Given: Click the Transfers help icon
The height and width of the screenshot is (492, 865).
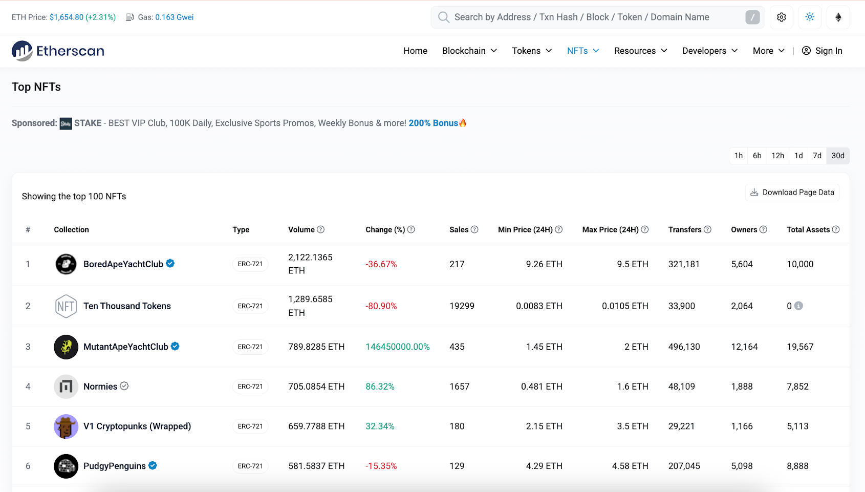Looking at the screenshot, I should point(708,229).
